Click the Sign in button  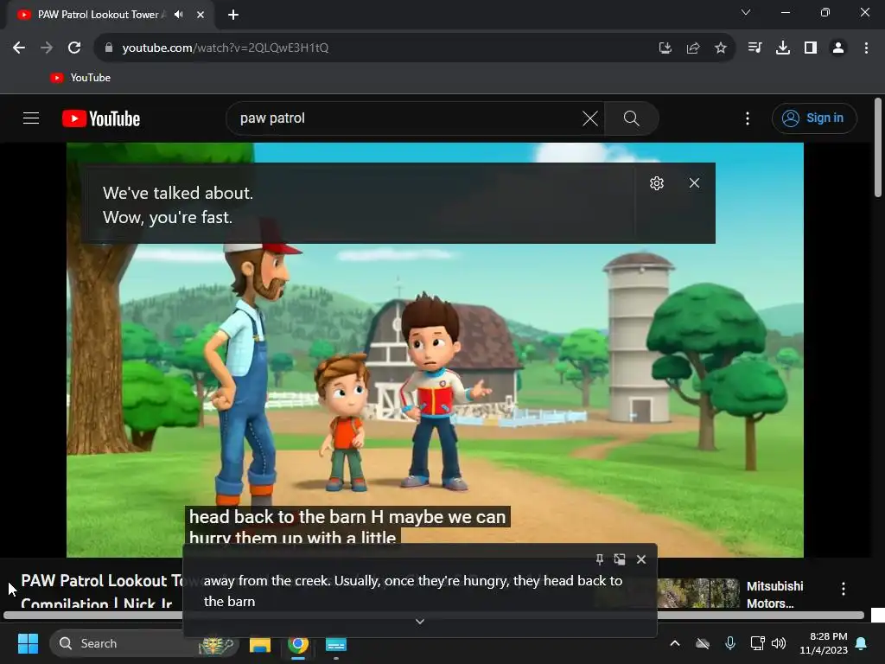pyautogui.click(x=814, y=118)
